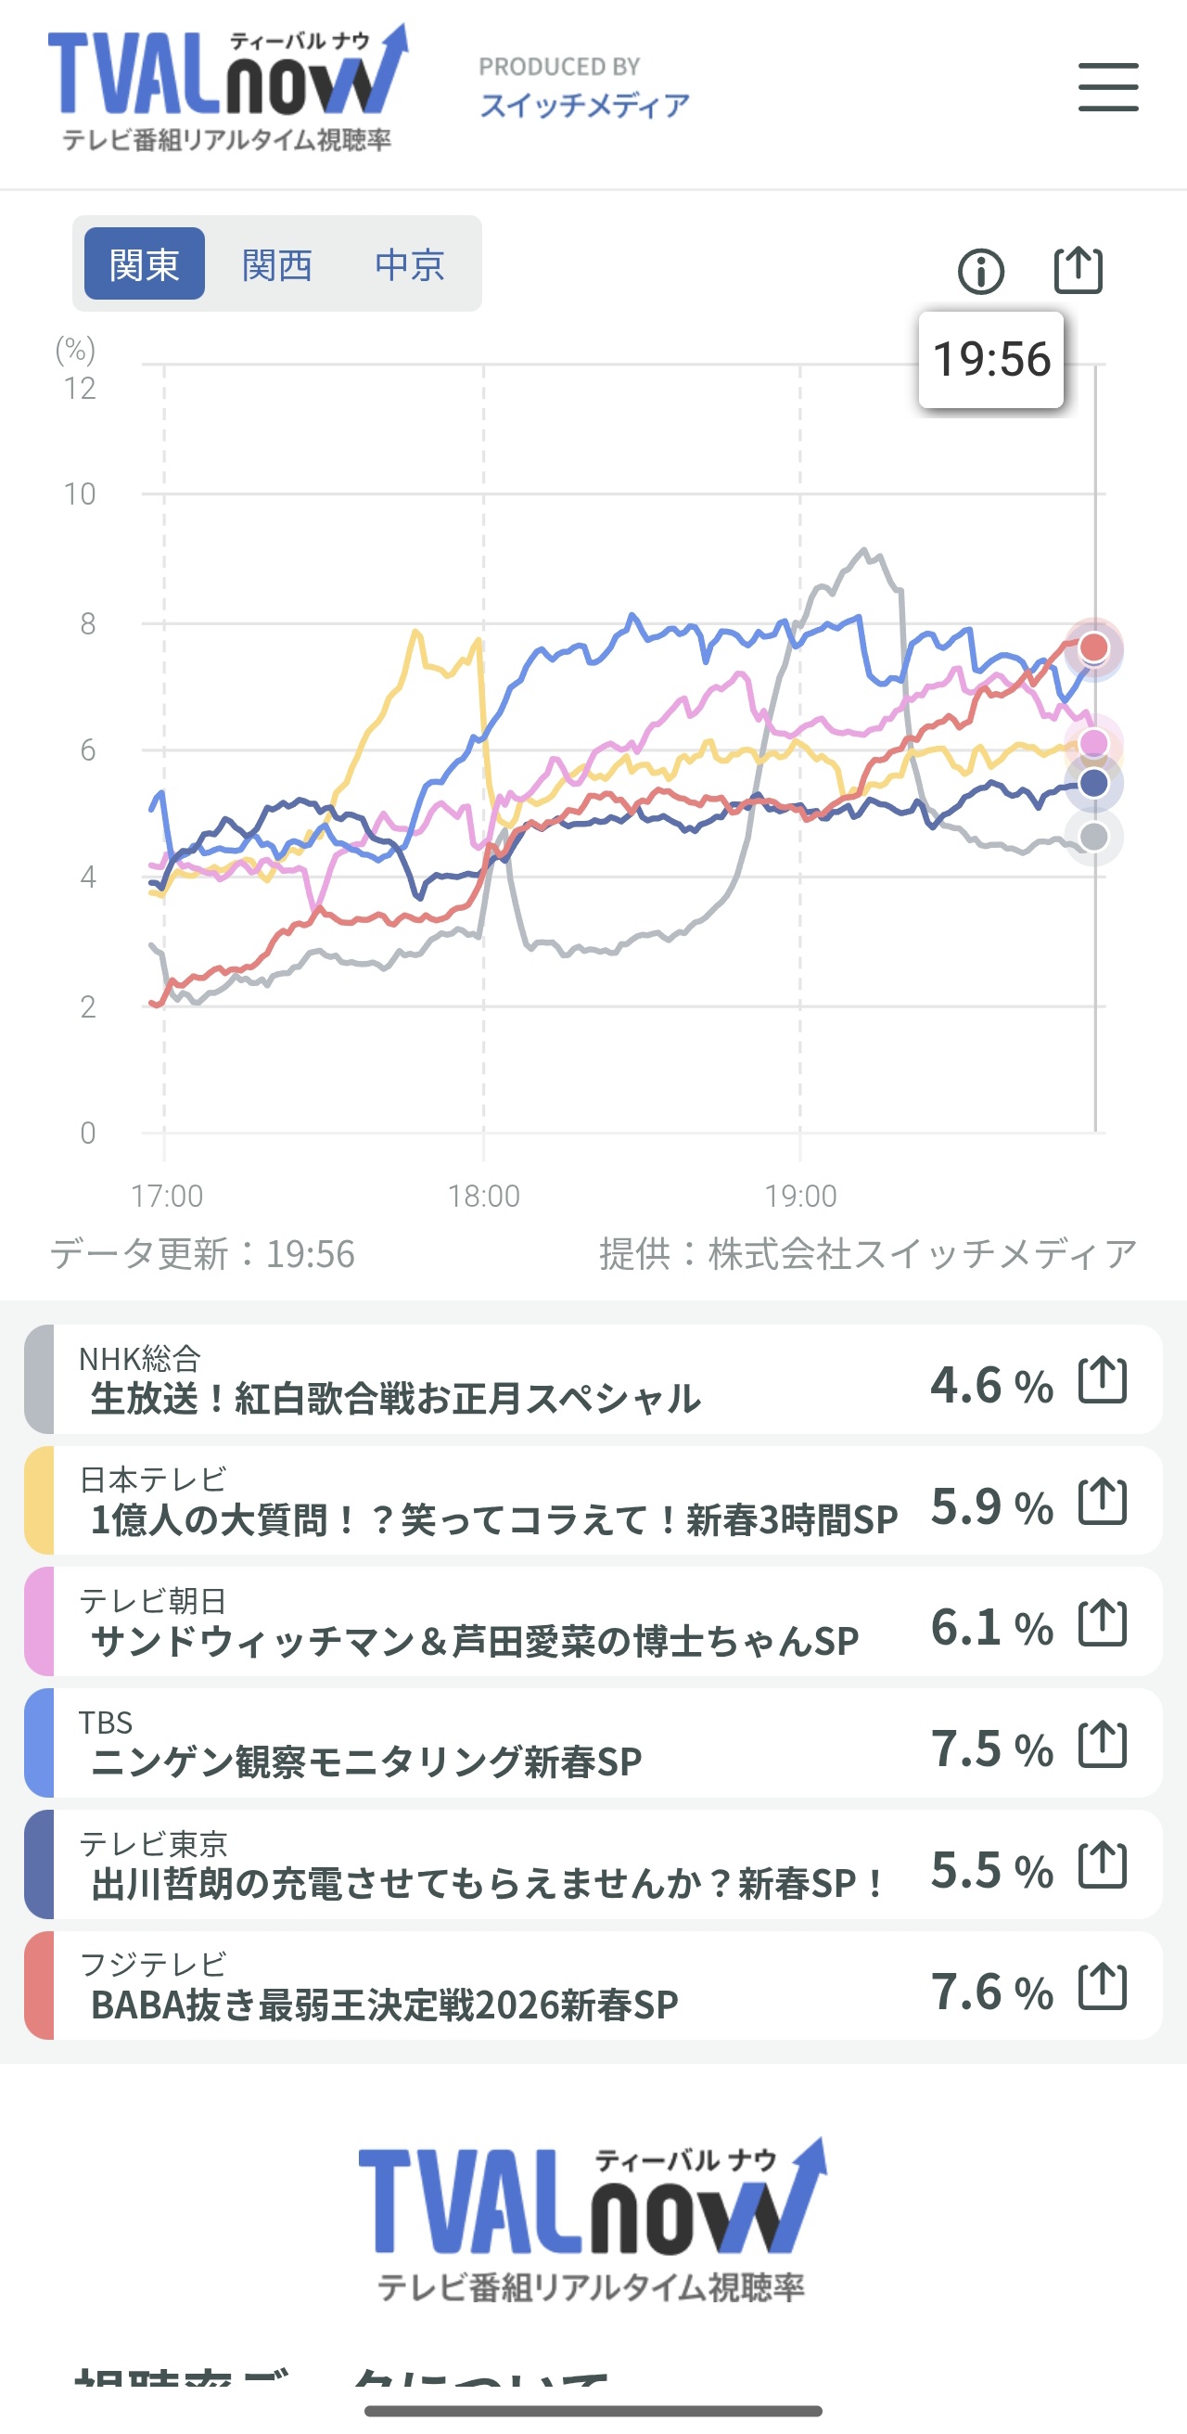Click the gray NHK chart data point
1187x2434 pixels.
tap(1093, 836)
